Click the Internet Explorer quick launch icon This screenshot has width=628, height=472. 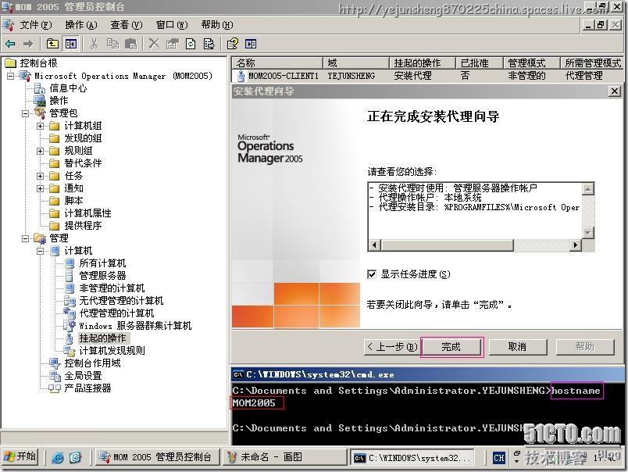coord(58,457)
